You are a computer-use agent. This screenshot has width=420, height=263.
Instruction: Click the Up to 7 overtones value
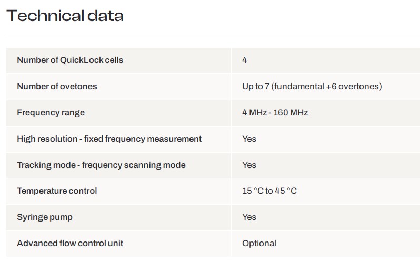point(312,86)
